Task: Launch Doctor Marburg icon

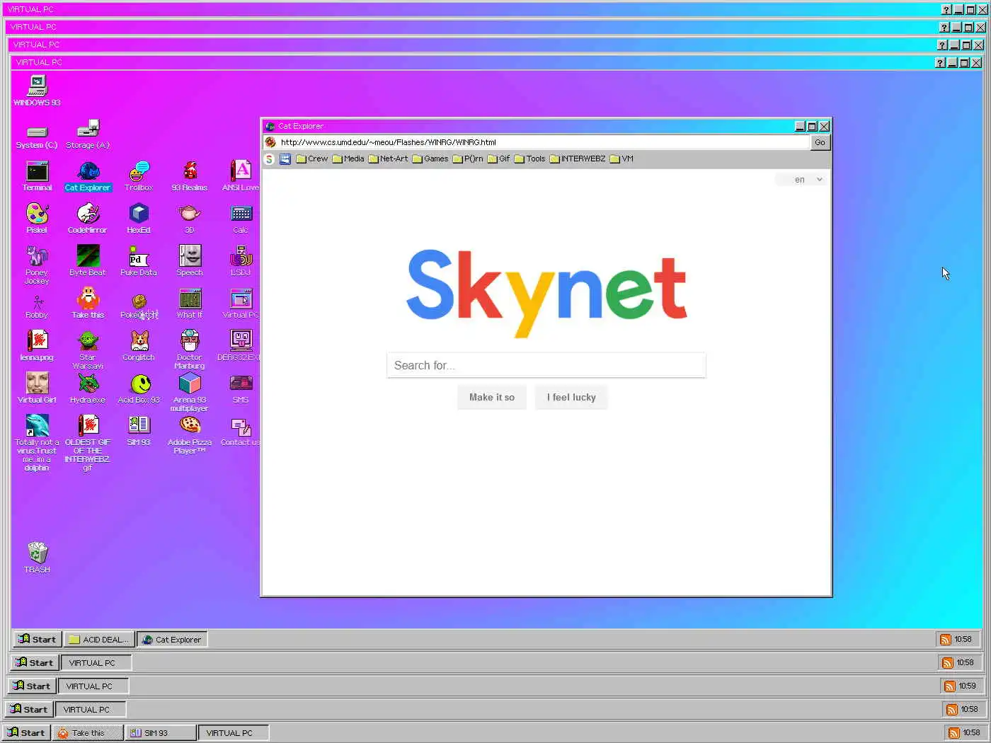Action: (x=190, y=350)
